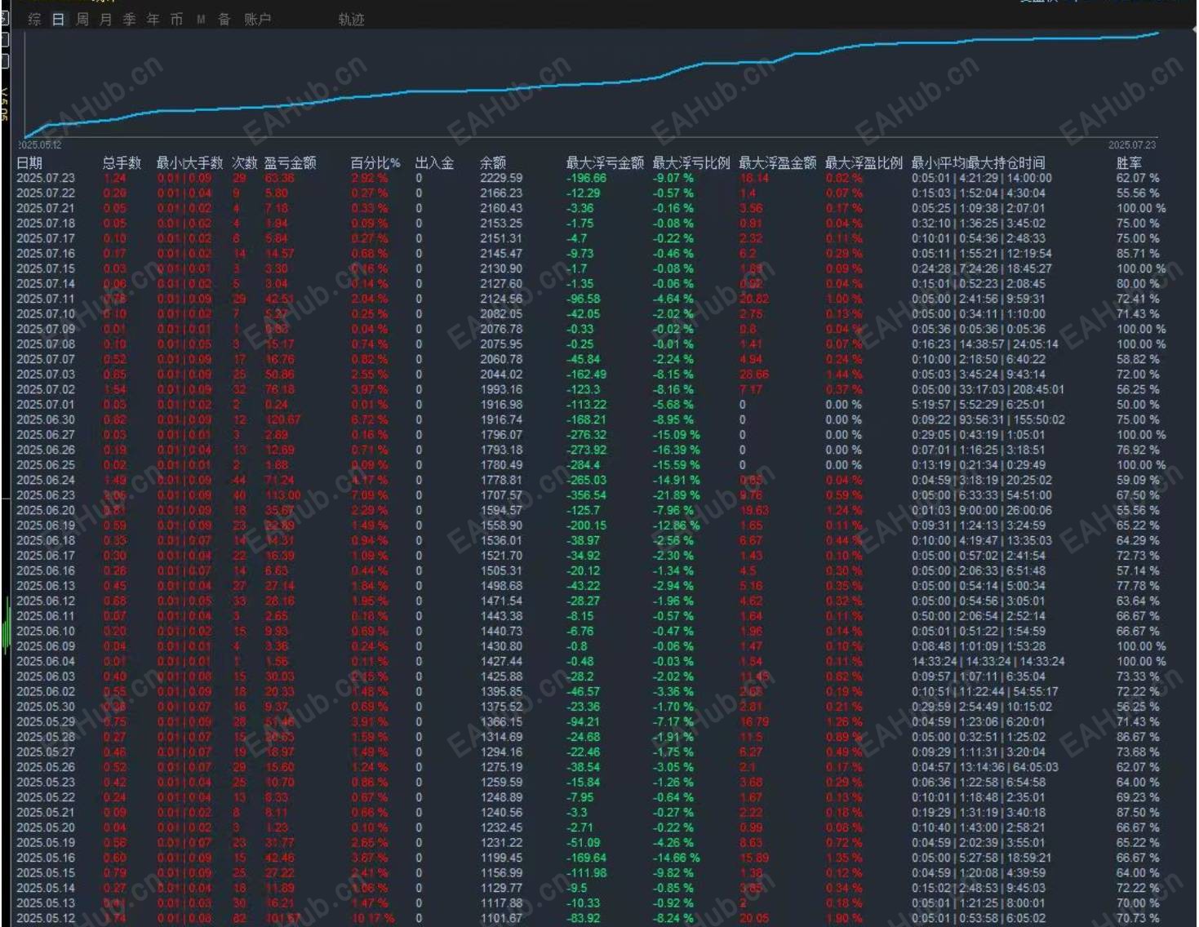The width and height of the screenshot is (1199, 927).
Task: Click the 2025.05.12 chart start date label
Action: pos(39,145)
